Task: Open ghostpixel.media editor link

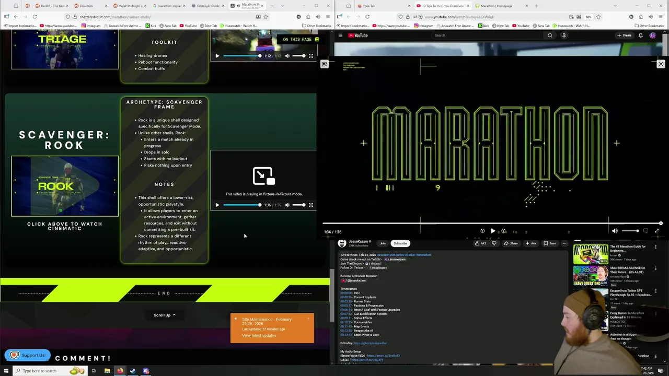Action: coord(370,343)
